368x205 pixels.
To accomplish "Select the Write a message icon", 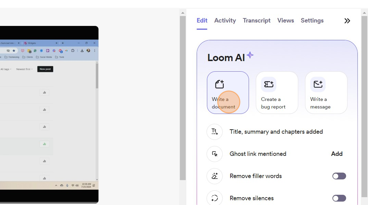I will 317,84.
